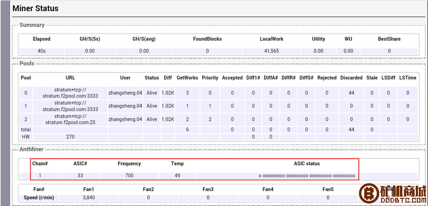
Task: Click the Fan3 column header
Action: pyautogui.click(x=208, y=189)
